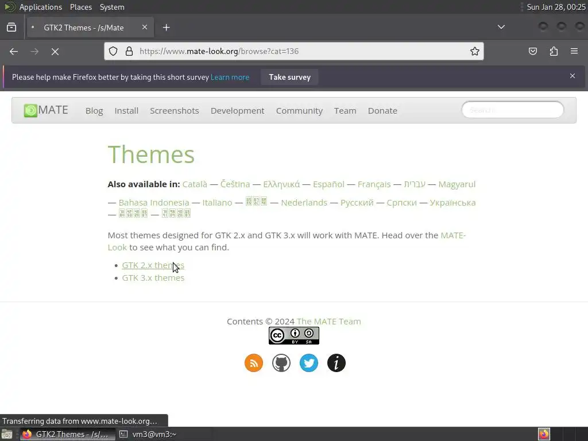Click the Firefox back arrow button
The height and width of the screenshot is (441, 588).
(x=14, y=51)
